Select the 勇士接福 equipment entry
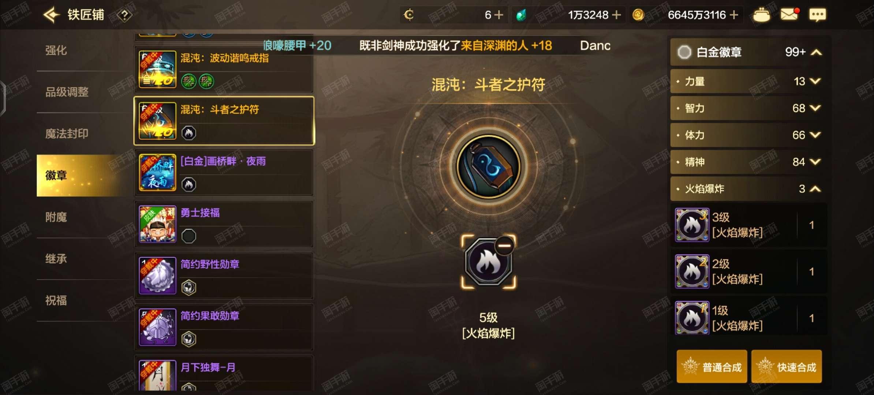 (x=224, y=224)
